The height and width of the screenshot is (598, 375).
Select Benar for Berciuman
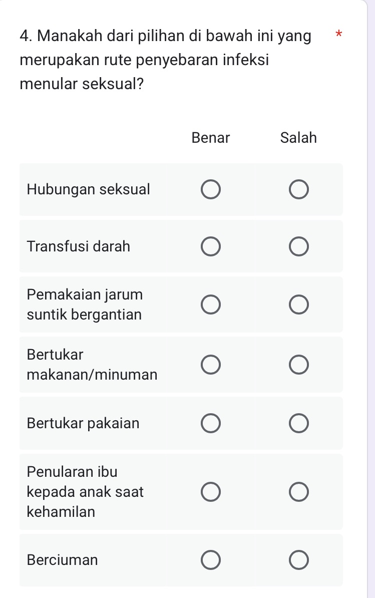tap(210, 559)
